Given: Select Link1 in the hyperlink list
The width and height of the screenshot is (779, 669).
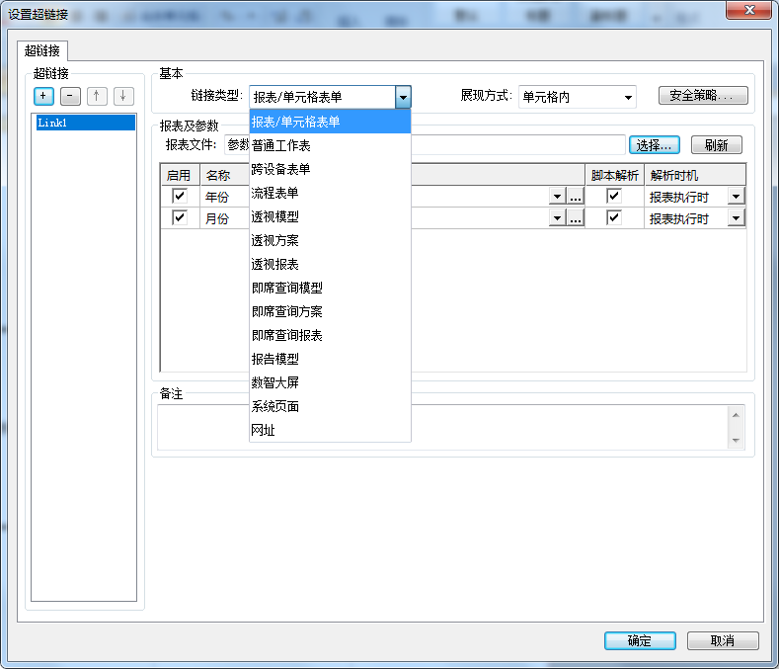Looking at the screenshot, I should pos(83,123).
